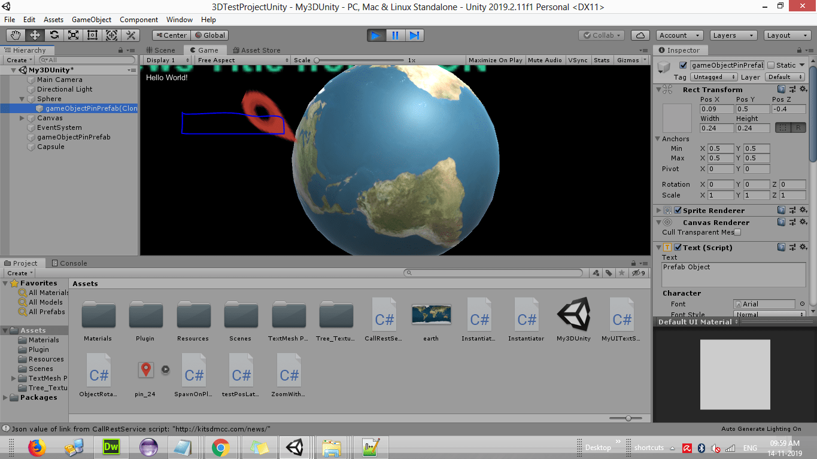Screen dimensions: 817x459
Task: Toggle pivot mode Center button
Action: (x=171, y=35)
